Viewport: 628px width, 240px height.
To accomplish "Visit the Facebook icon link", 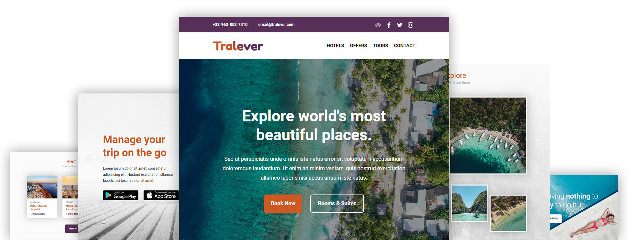I will (389, 25).
